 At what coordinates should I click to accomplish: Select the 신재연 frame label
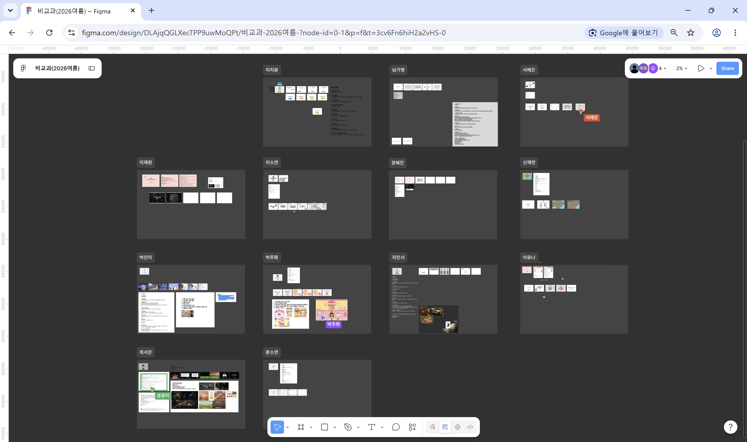pyautogui.click(x=529, y=162)
